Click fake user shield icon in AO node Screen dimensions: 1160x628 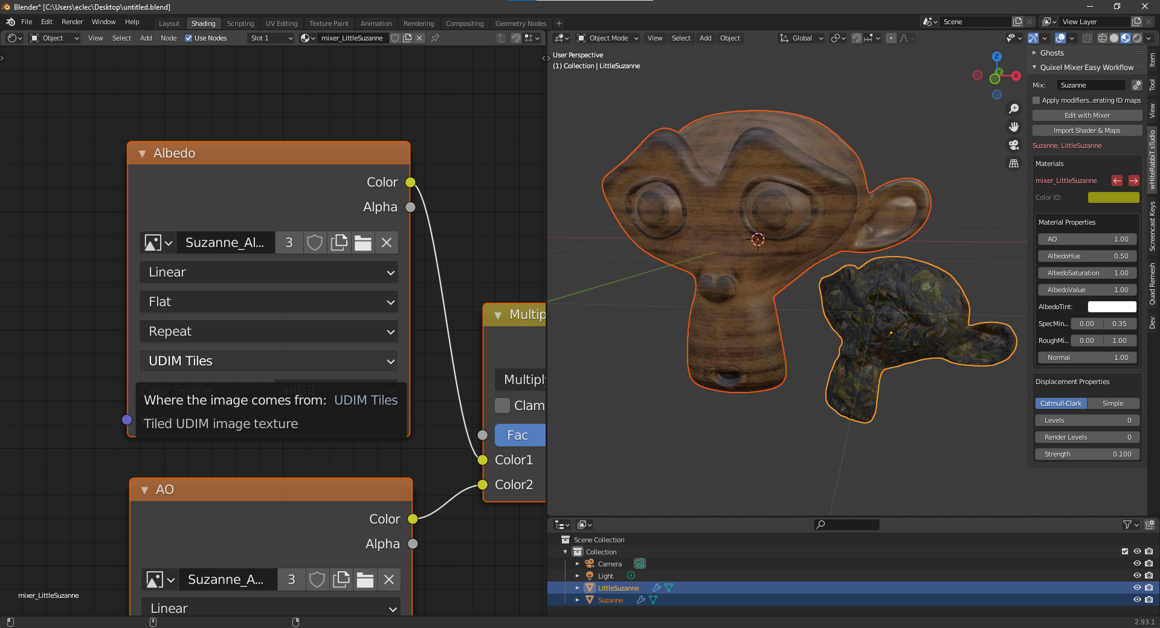point(317,580)
